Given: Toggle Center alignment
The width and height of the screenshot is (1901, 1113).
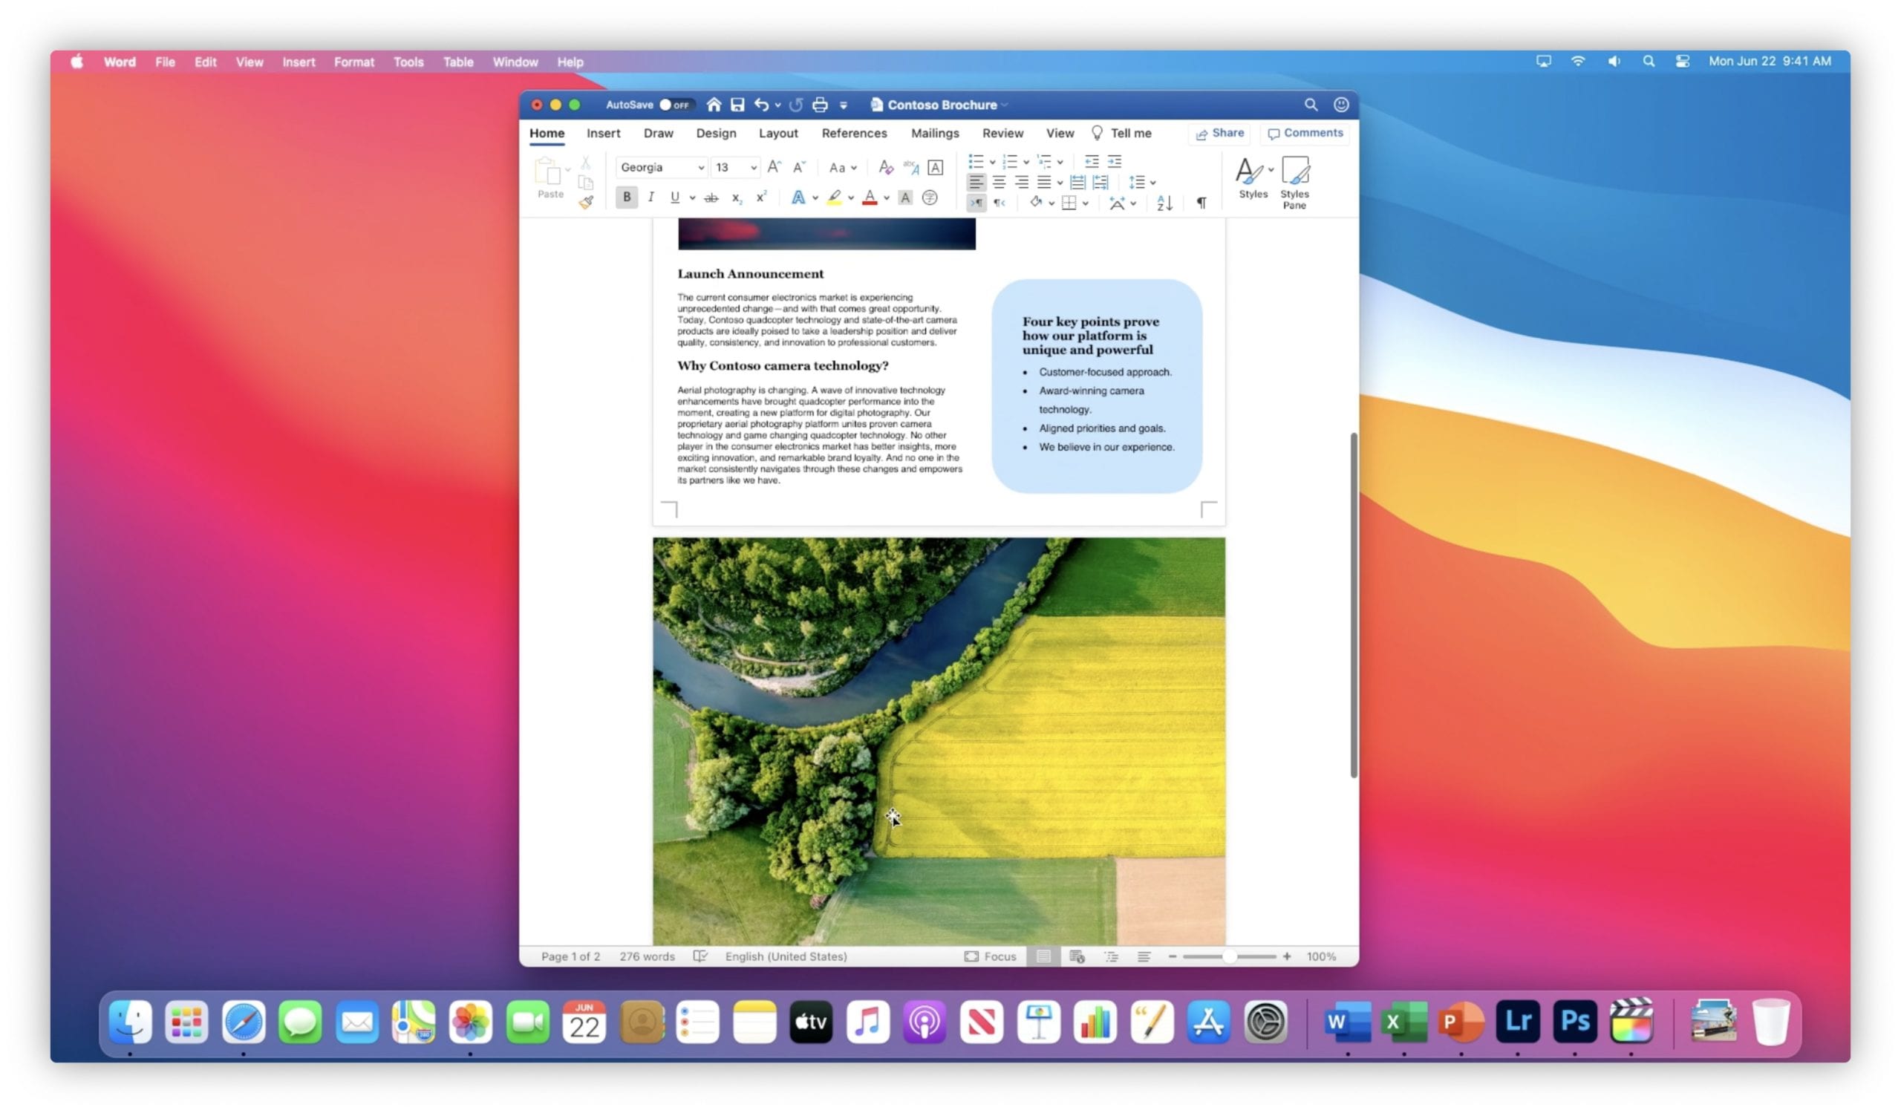Looking at the screenshot, I should point(999,182).
